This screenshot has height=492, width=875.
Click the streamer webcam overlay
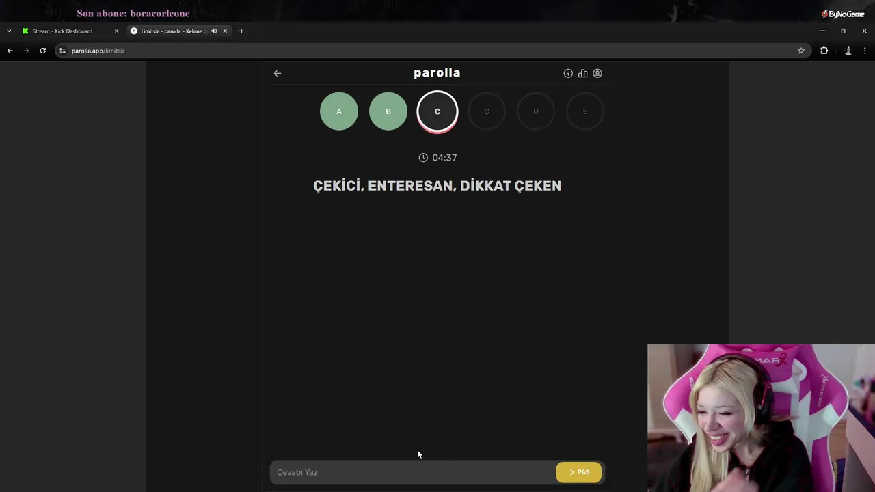click(761, 418)
